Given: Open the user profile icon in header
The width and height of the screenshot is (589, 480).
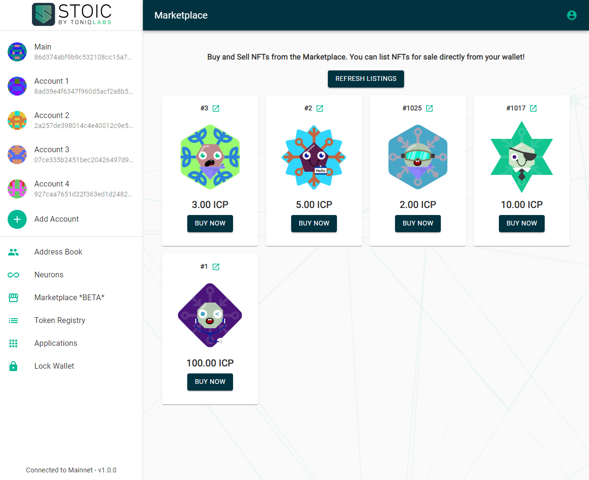Looking at the screenshot, I should [x=572, y=15].
